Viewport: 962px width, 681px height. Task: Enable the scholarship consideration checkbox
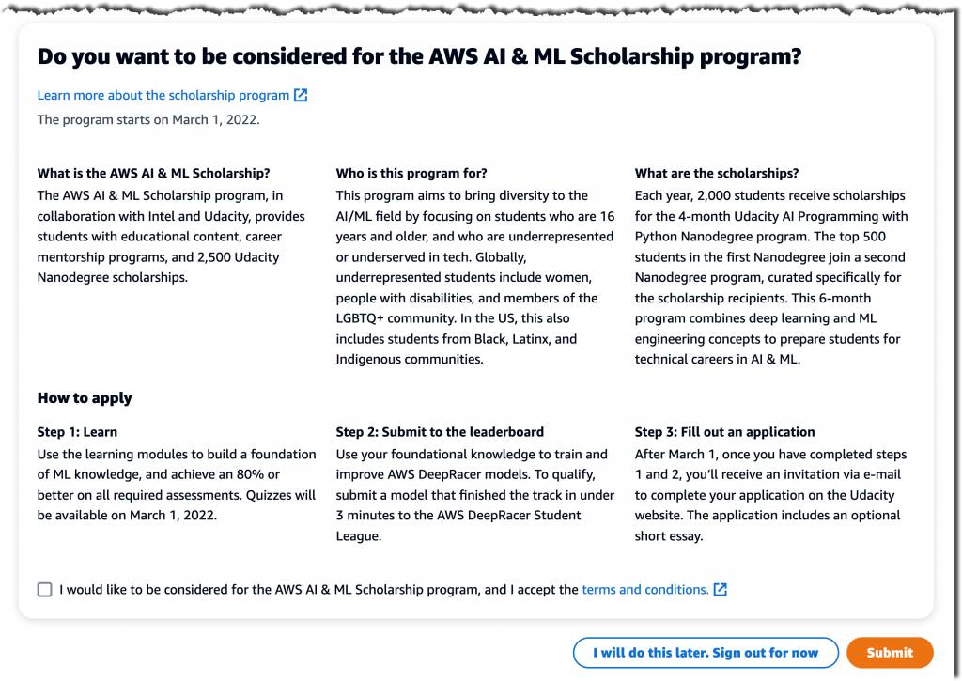(x=44, y=589)
